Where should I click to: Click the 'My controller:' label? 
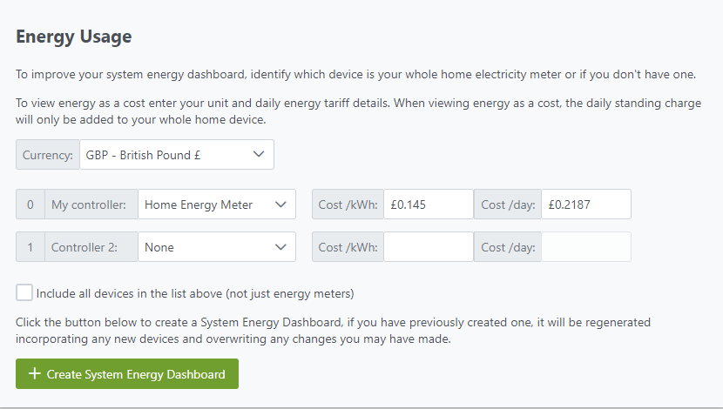point(91,204)
